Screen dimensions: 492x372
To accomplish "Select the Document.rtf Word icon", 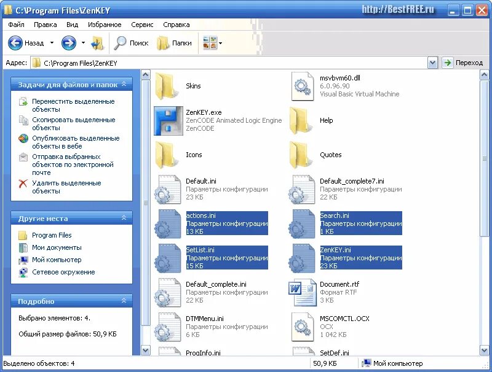I will [x=302, y=292].
